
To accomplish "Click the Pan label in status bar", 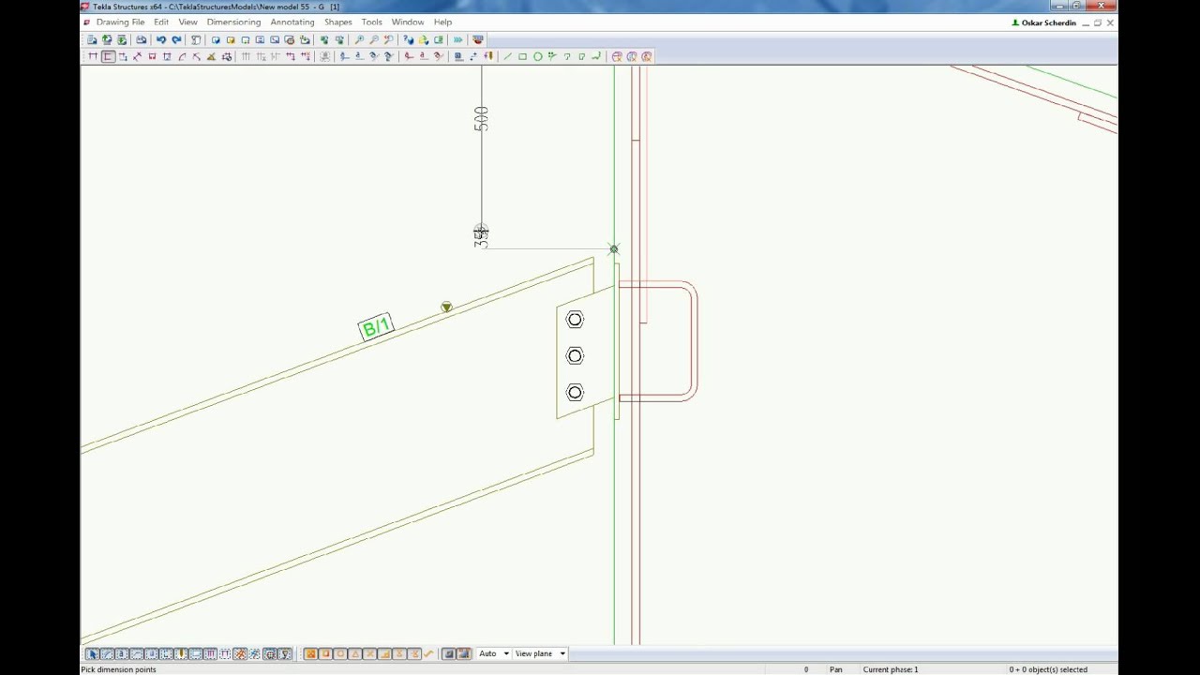I will coord(835,669).
